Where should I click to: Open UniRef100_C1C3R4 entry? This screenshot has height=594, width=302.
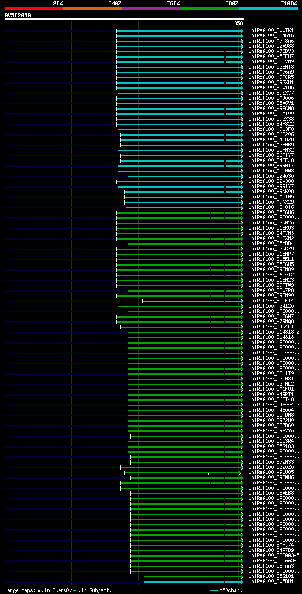(271, 441)
